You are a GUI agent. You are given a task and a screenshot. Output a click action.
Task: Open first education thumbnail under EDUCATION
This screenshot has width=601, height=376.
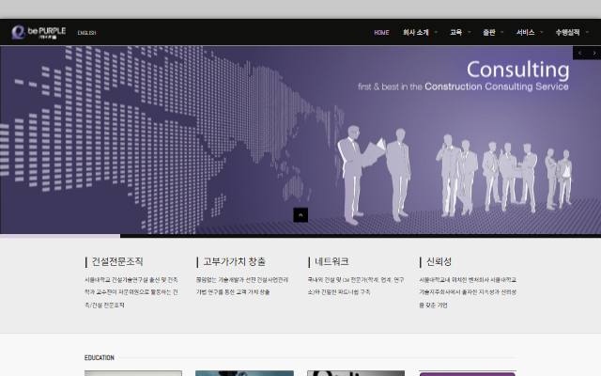133,373
